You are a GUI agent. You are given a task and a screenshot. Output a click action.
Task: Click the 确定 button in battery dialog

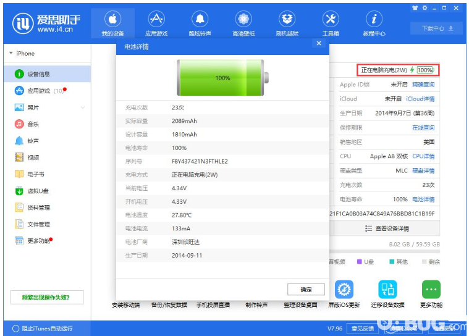(306, 289)
